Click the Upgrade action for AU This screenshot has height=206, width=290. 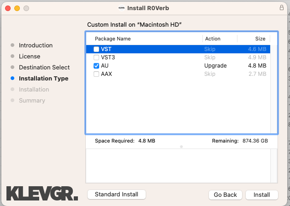[x=215, y=66]
